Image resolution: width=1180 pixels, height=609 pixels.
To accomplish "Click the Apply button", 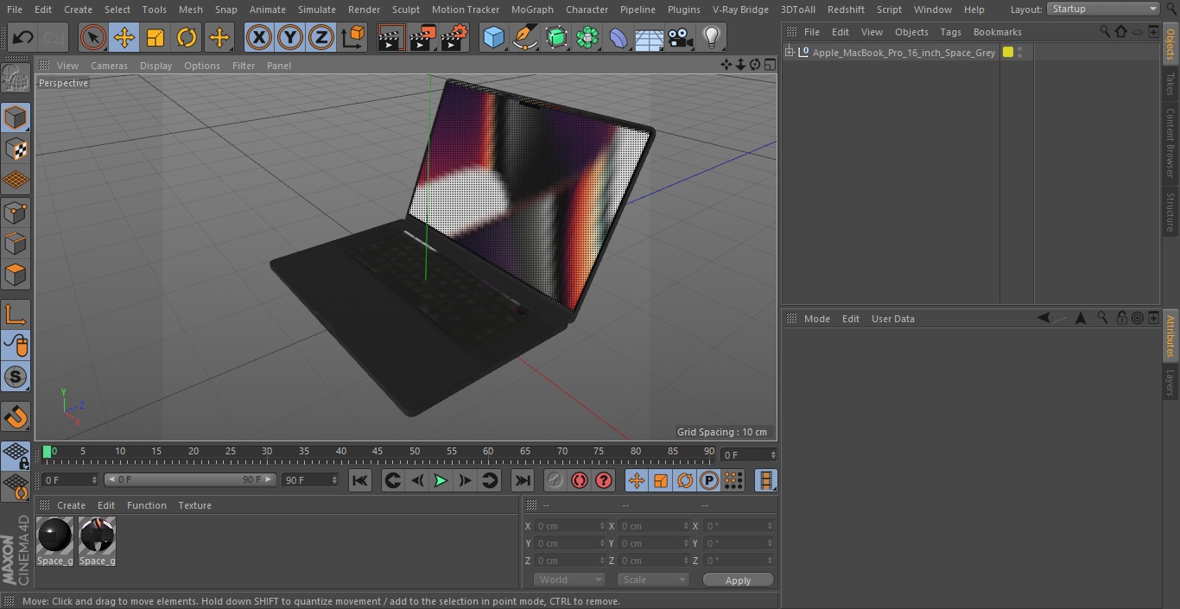I will tap(738, 580).
